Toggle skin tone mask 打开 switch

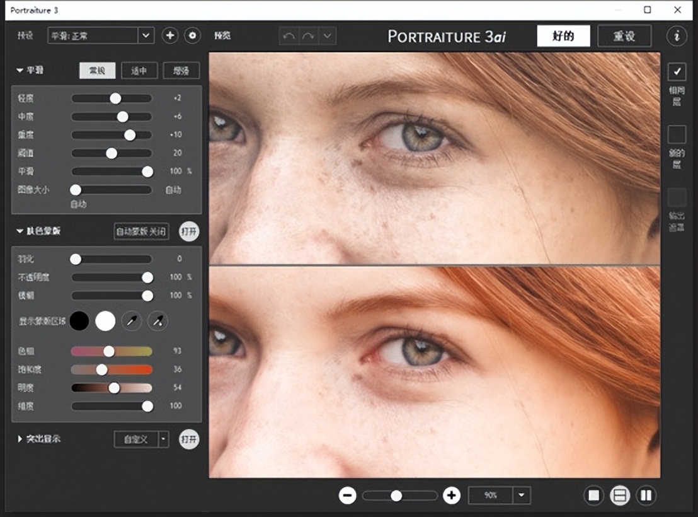click(x=188, y=231)
